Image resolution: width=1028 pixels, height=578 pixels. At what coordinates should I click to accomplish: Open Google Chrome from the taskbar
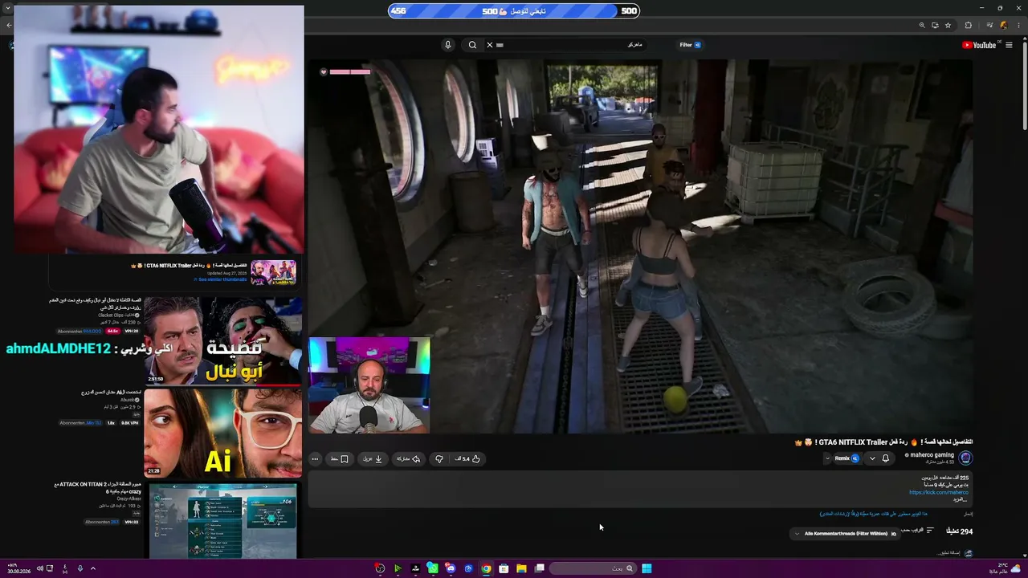click(x=486, y=568)
